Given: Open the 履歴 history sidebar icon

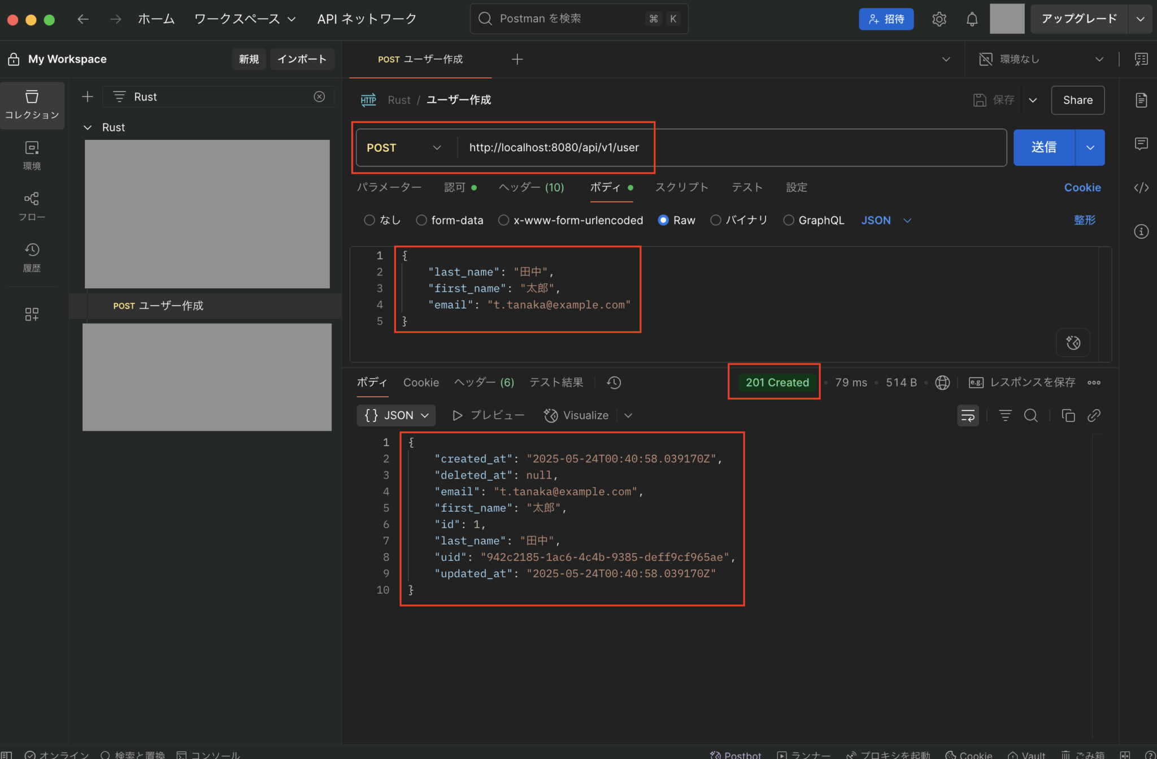Looking at the screenshot, I should (32, 257).
